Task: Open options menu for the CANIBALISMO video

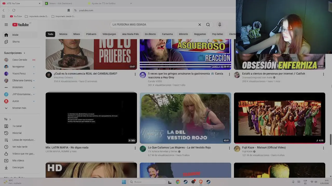Action: coord(135,74)
